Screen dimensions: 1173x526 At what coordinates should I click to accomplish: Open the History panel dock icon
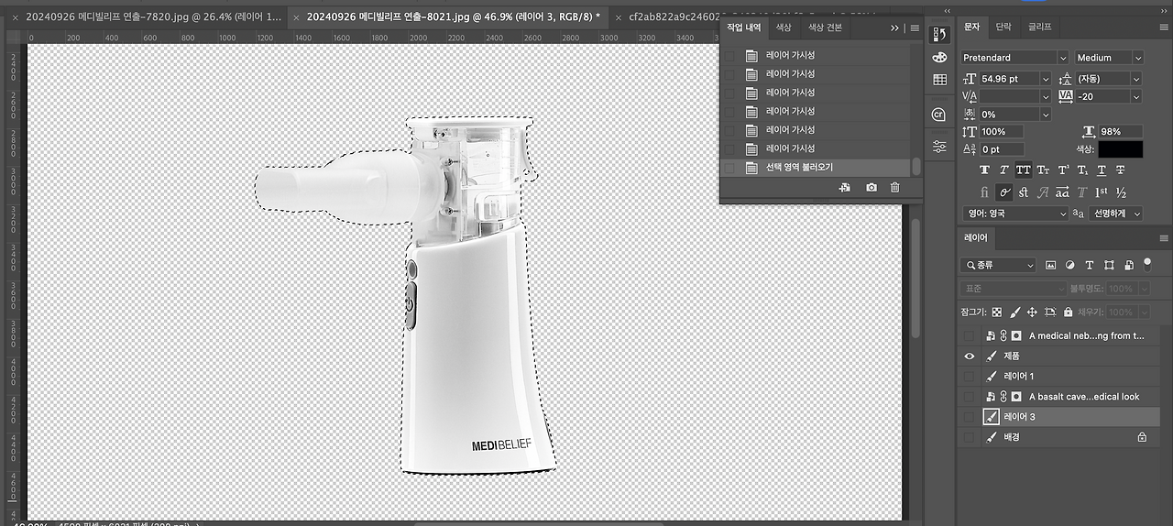(939, 35)
